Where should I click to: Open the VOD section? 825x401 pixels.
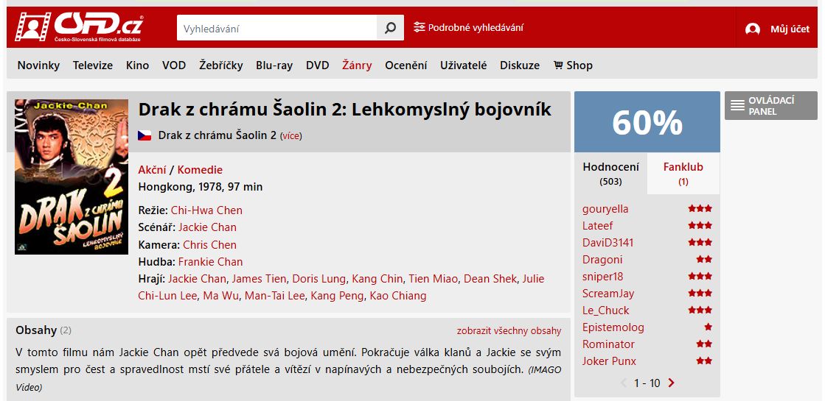(174, 65)
